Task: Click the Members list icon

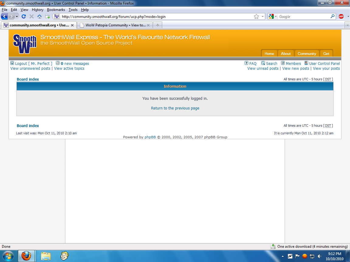Action: pos(283,63)
